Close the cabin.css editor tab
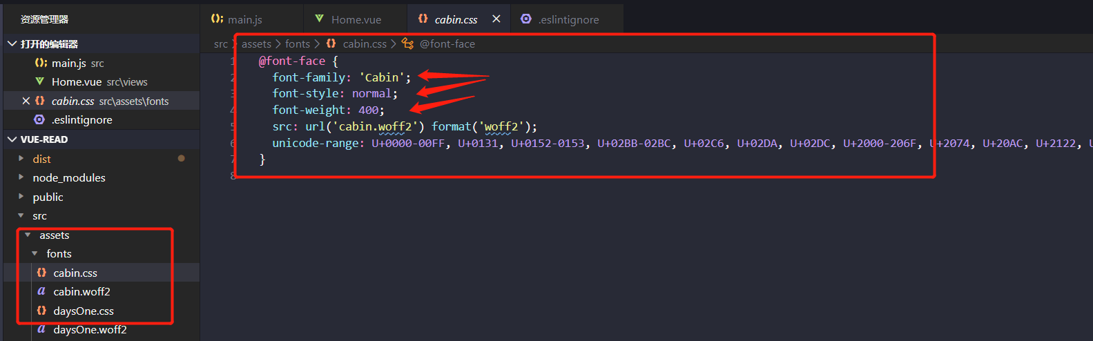 [496, 19]
